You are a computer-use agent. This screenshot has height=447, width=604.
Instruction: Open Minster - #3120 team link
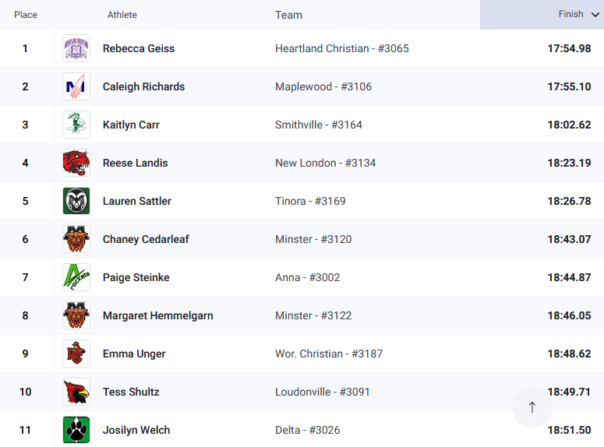(x=313, y=239)
